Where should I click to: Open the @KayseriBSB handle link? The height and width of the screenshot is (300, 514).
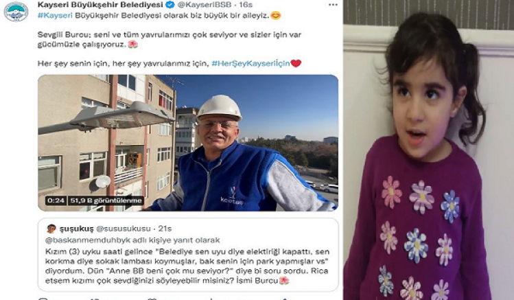[x=205, y=5]
